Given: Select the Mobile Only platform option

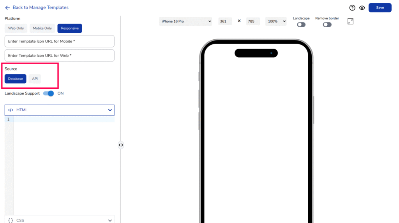Looking at the screenshot, I should click(x=42, y=28).
